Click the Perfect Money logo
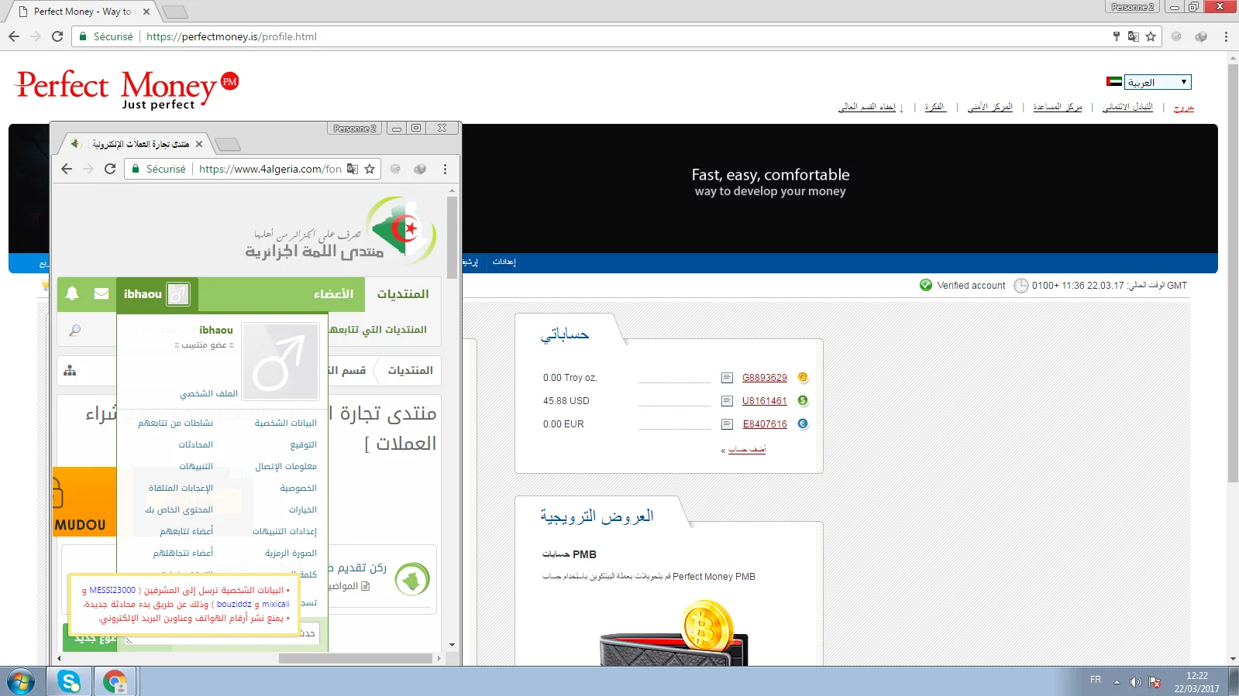This screenshot has height=696, width=1239. (127, 89)
